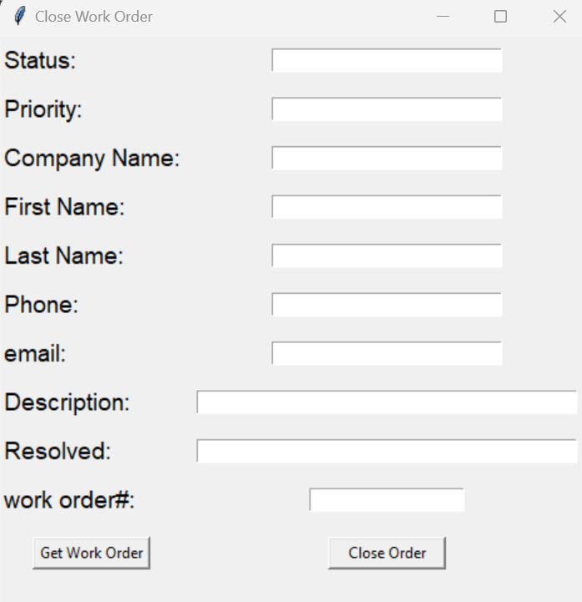This screenshot has width=582, height=602.
Task: Click the "work order#:" label
Action: (69, 501)
